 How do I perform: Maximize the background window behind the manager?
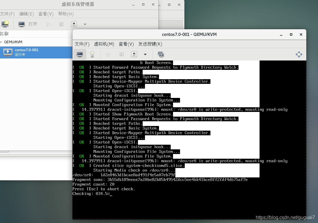pyautogui.click(x=169, y=4)
